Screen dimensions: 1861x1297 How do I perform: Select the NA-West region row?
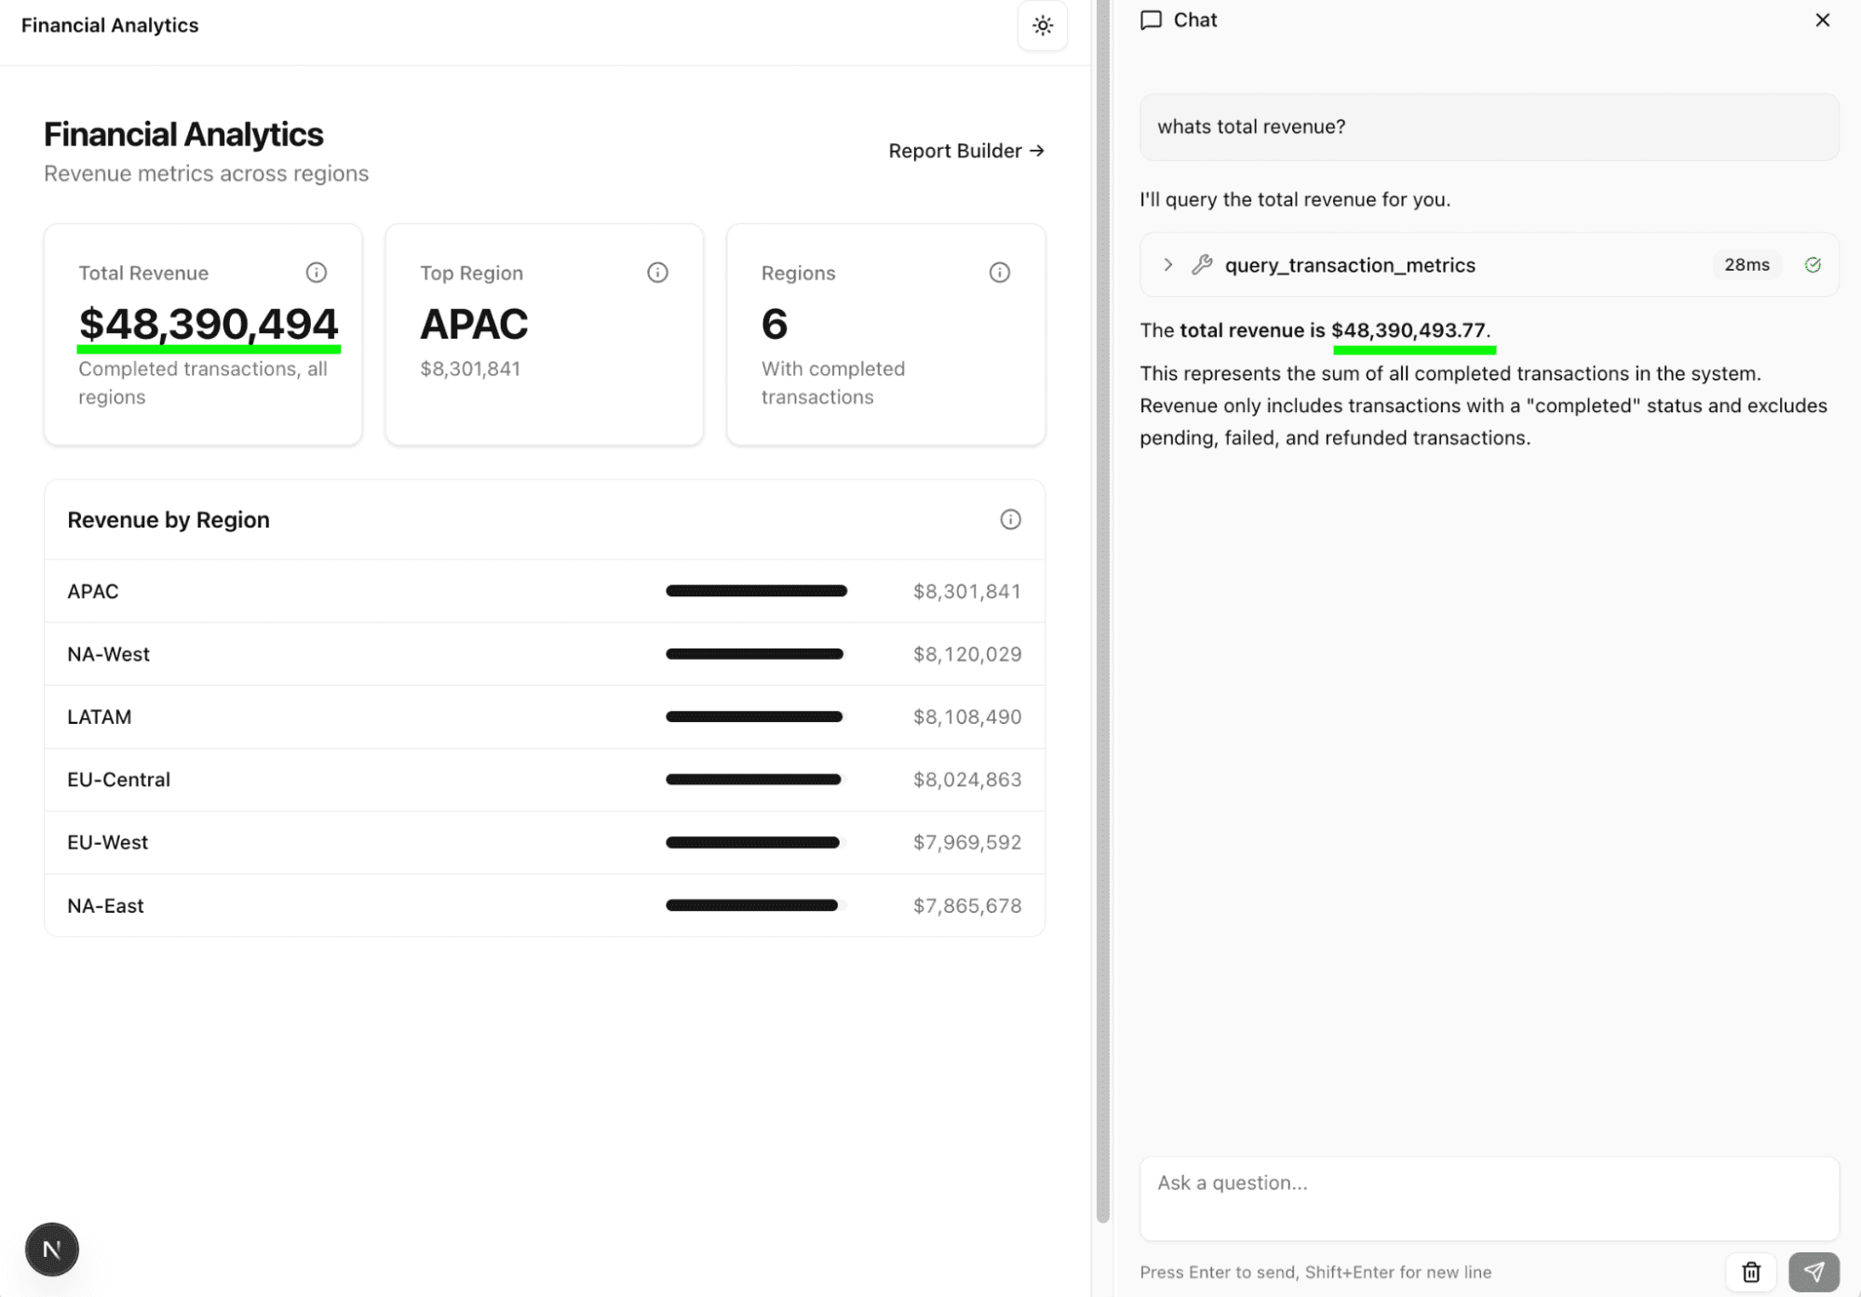(x=544, y=654)
